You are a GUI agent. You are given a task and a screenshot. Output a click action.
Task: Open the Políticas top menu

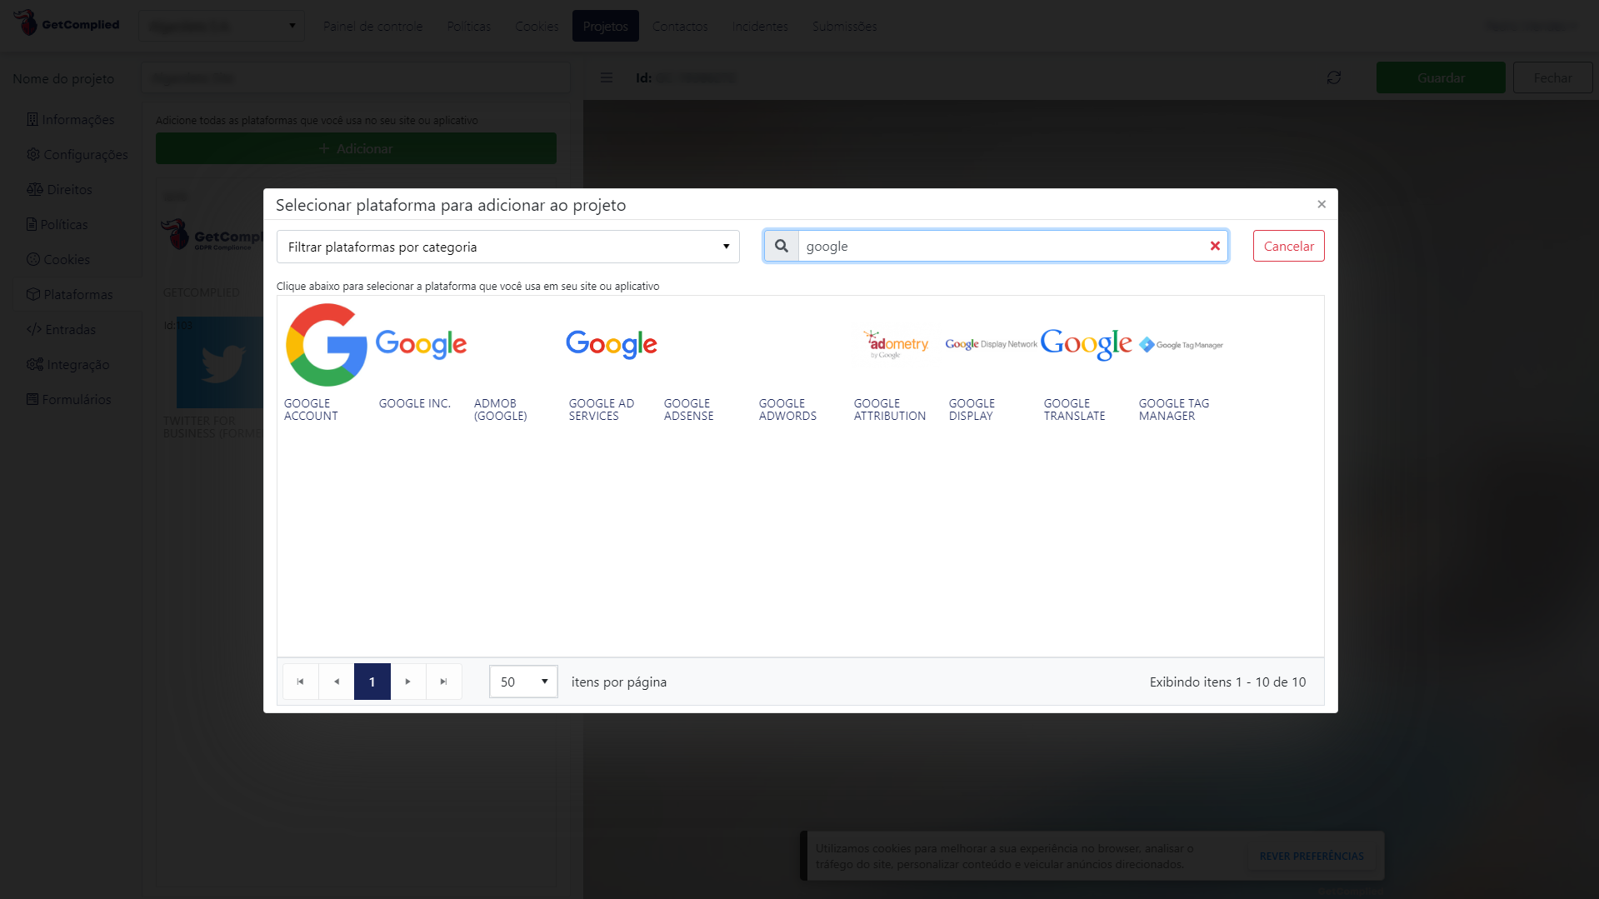pos(469,26)
